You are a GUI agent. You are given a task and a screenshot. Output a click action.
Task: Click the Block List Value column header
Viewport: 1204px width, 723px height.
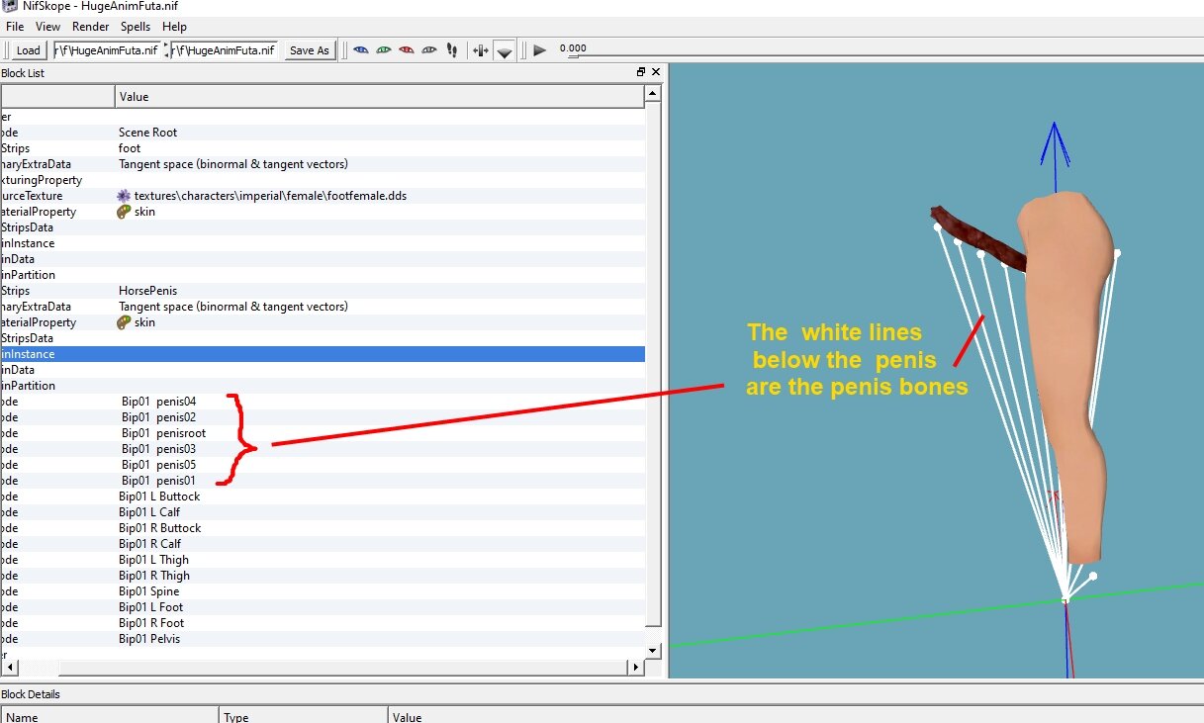coord(379,97)
